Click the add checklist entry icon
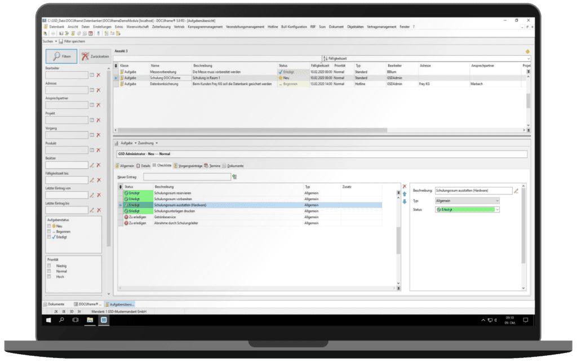The width and height of the screenshot is (577, 362). pos(234,177)
